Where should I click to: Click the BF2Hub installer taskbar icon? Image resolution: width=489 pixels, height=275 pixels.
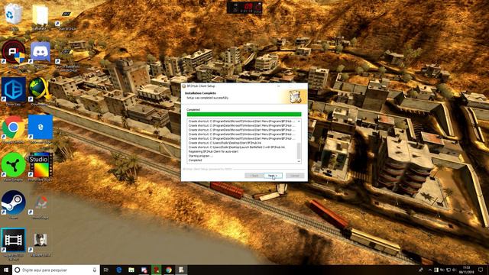point(181,270)
